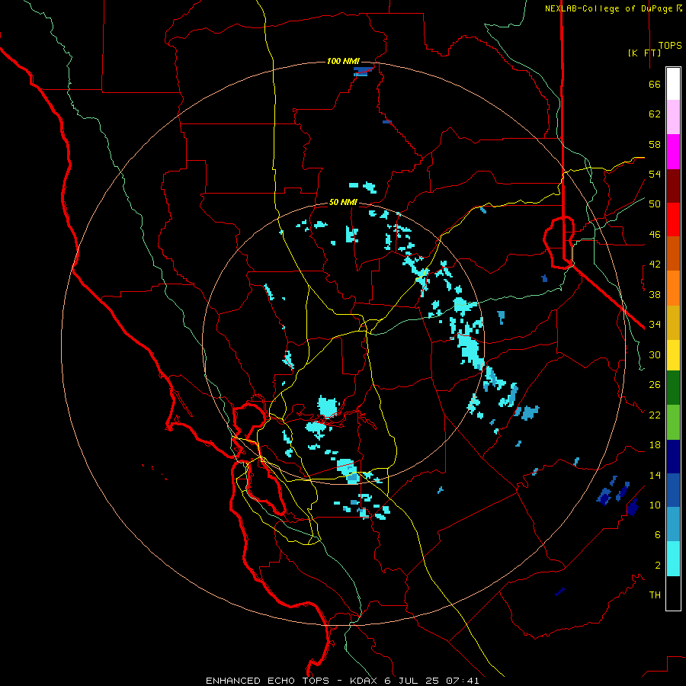686x686 pixels.
Task: Click the legend value 22
Action: click(x=655, y=415)
